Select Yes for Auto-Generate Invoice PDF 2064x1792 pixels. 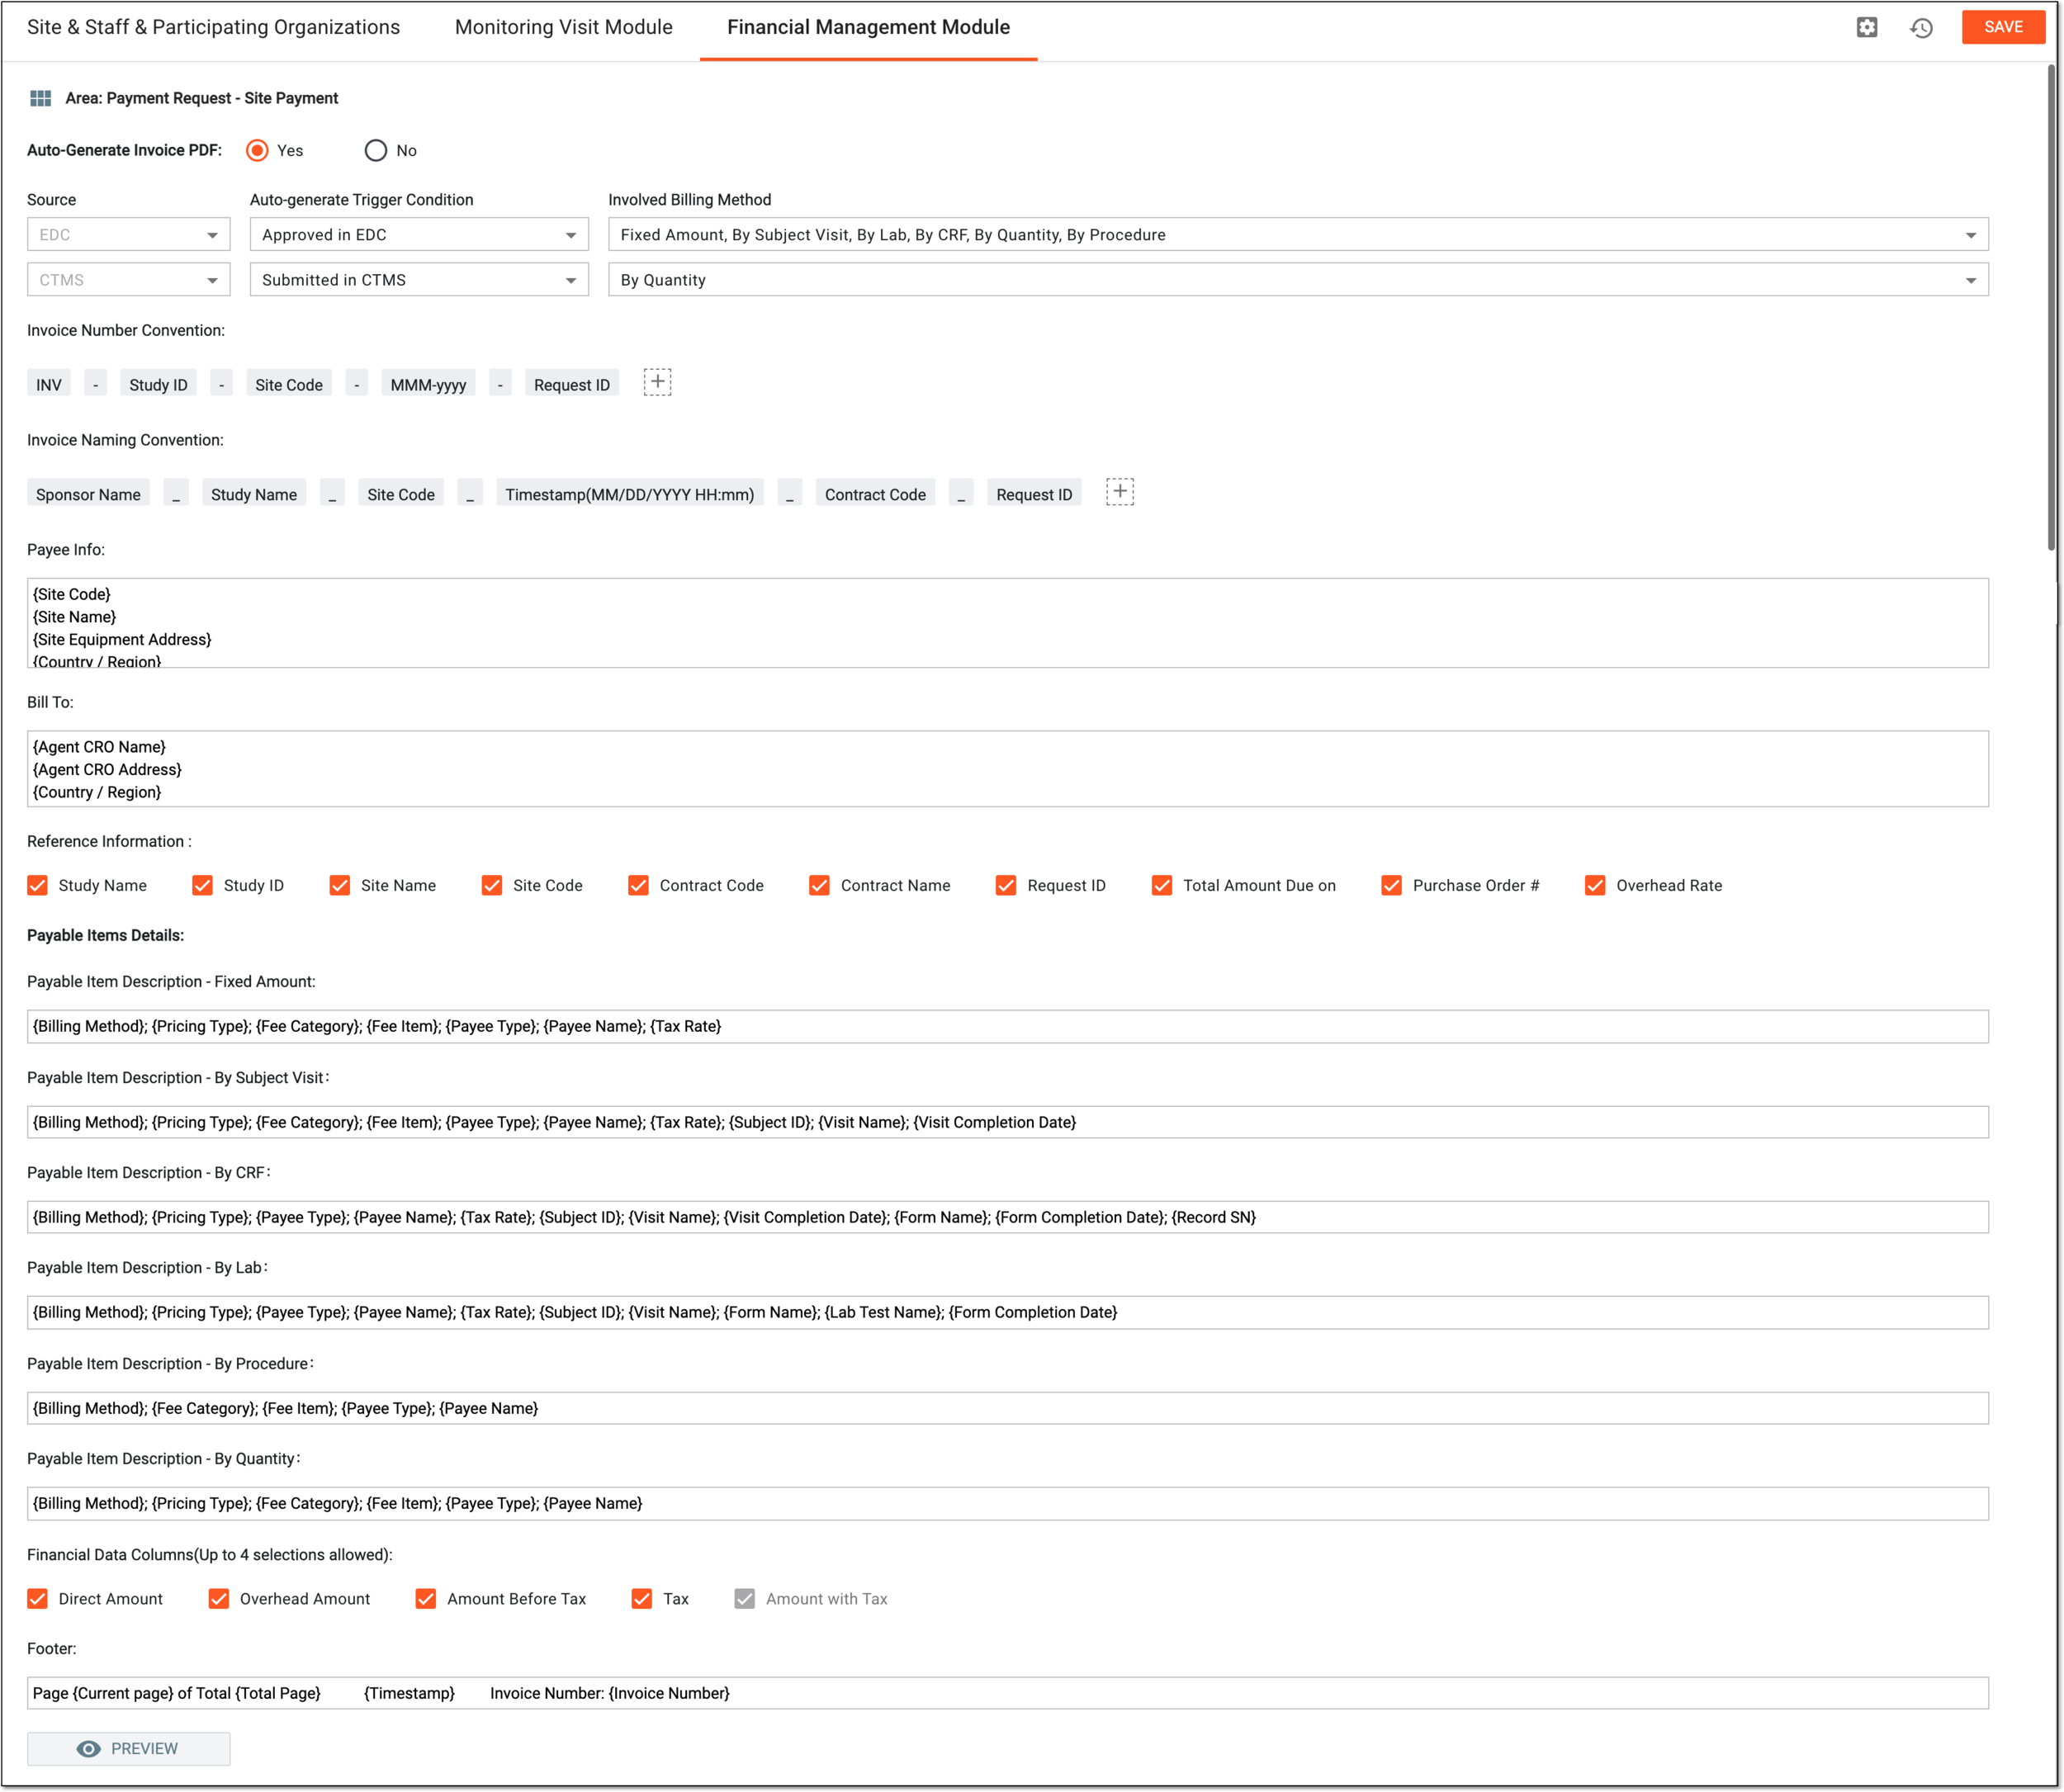pos(257,150)
